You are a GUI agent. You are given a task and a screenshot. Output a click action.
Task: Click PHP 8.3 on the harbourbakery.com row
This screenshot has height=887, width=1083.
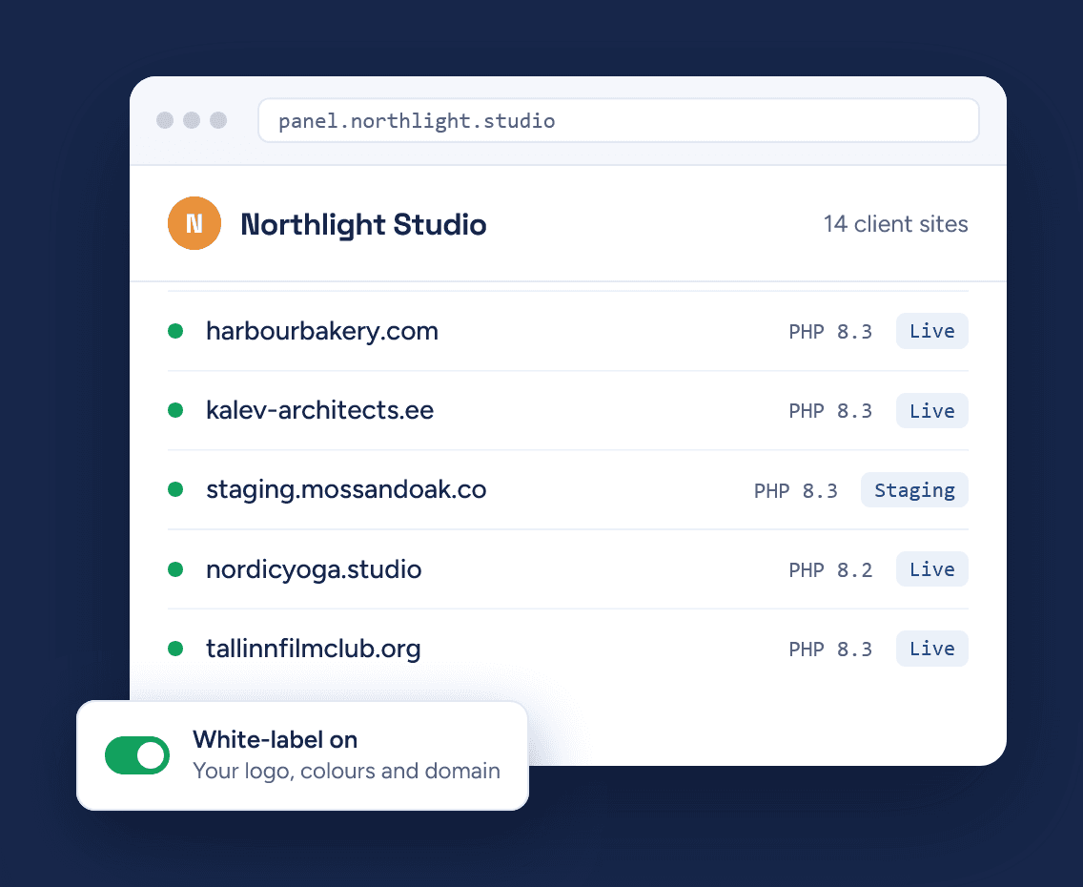[830, 332]
